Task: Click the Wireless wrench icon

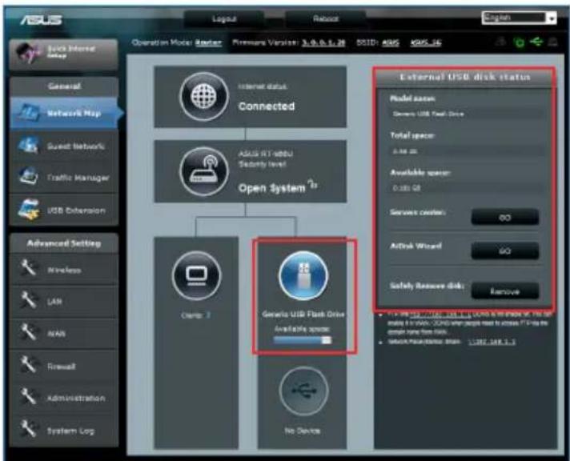Action: [x=28, y=269]
